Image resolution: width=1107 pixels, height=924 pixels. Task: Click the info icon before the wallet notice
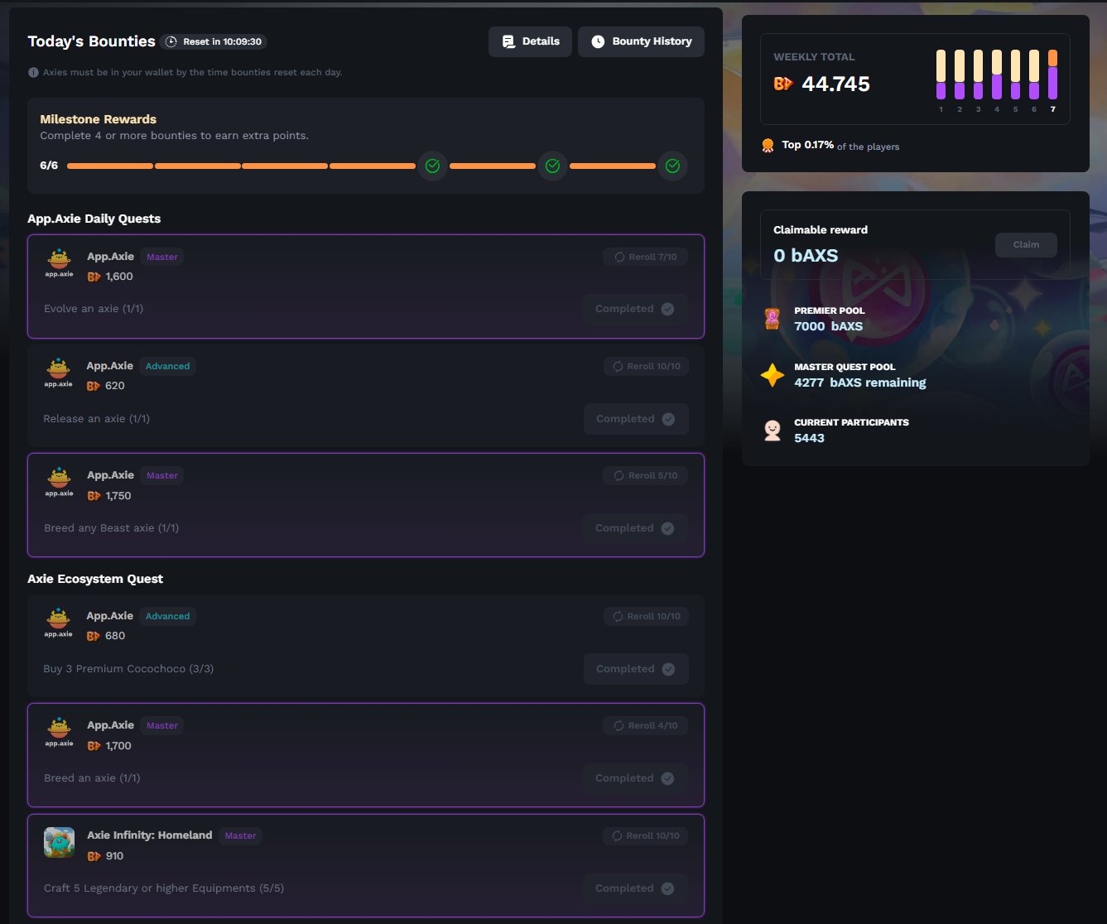click(33, 72)
